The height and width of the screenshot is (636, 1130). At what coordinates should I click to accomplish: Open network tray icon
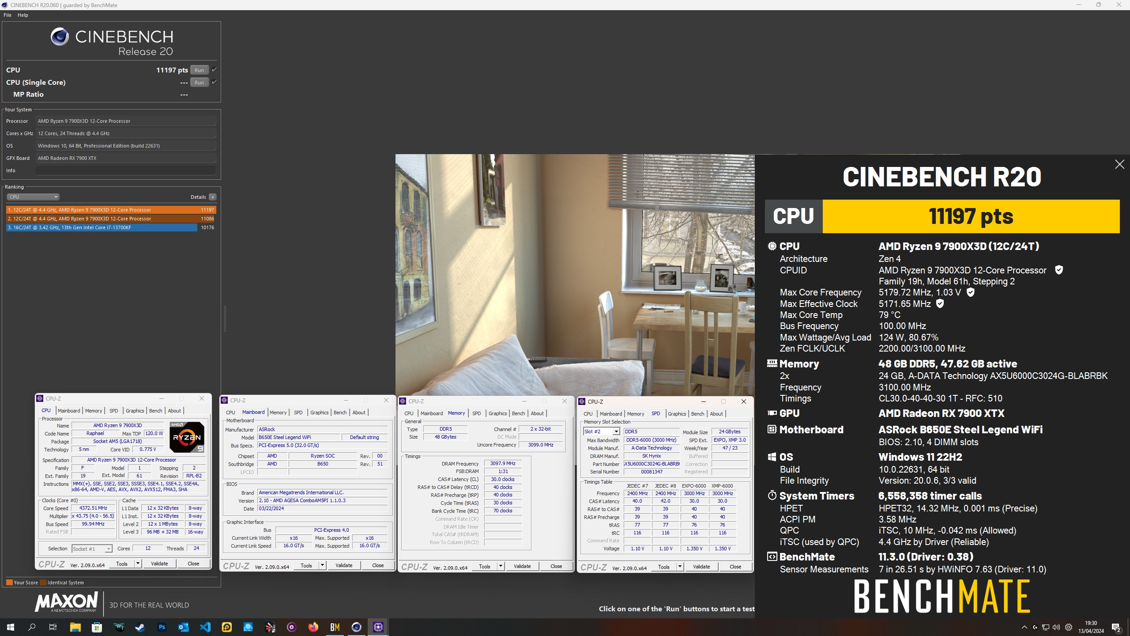click(x=1046, y=627)
